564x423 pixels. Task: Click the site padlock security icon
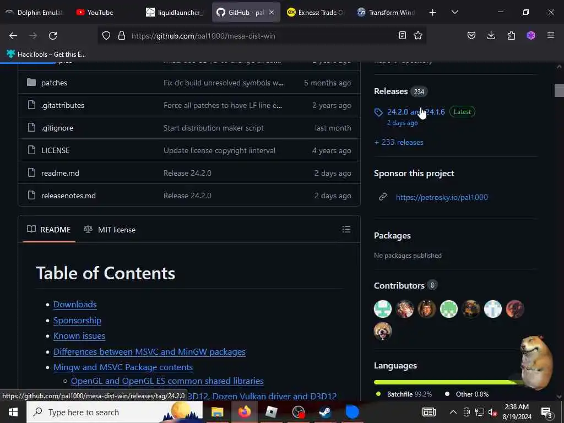pos(122,36)
